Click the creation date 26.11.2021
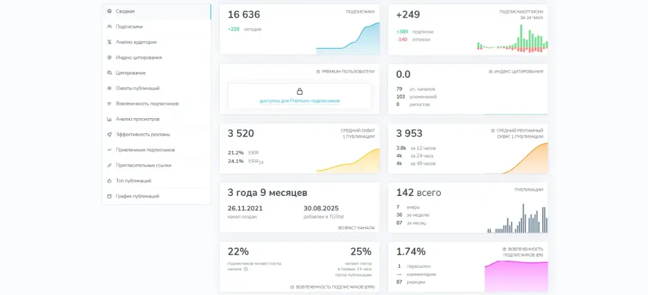This screenshot has width=648, height=295. click(x=245, y=208)
